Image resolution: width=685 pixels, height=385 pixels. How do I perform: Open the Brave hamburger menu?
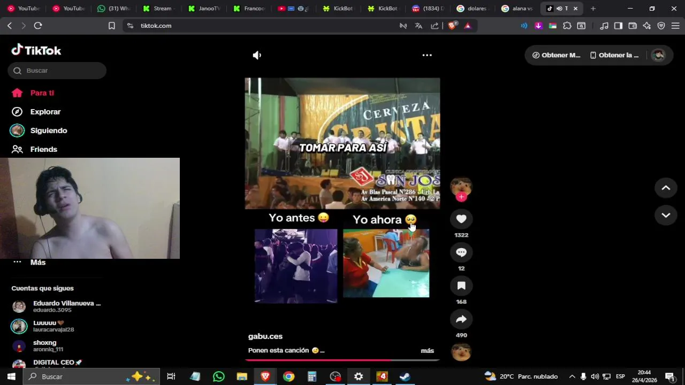pyautogui.click(x=675, y=26)
